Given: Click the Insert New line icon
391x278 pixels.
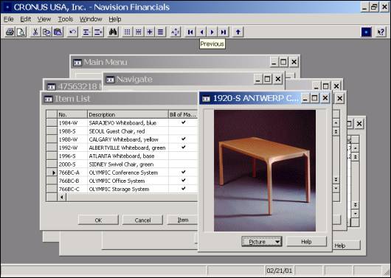Looking at the screenshot, I should pos(86,32).
